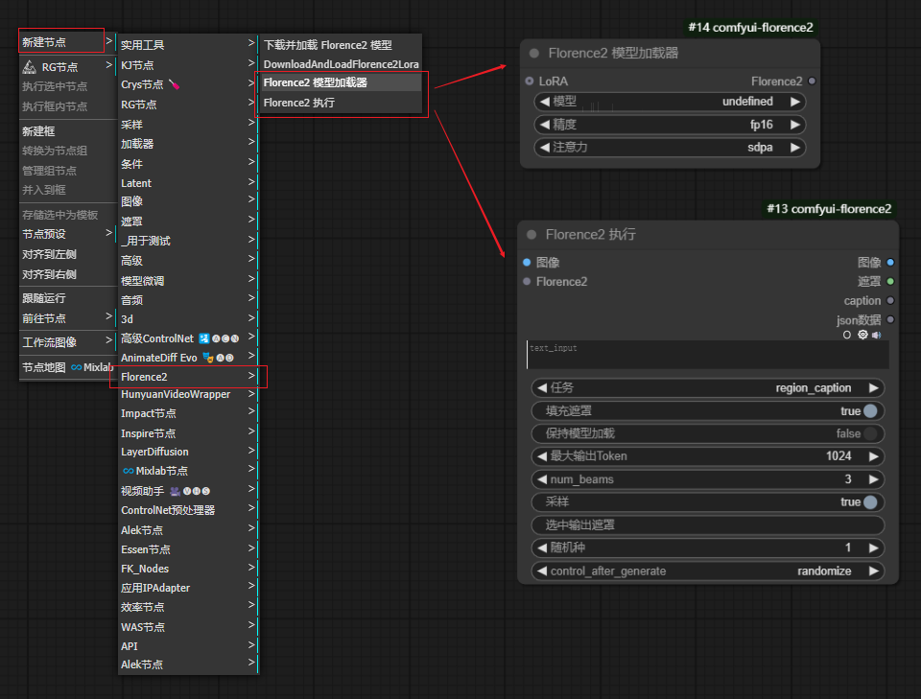This screenshot has height=699, width=921.
Task: Click the json数据 output socket
Action: click(x=890, y=320)
